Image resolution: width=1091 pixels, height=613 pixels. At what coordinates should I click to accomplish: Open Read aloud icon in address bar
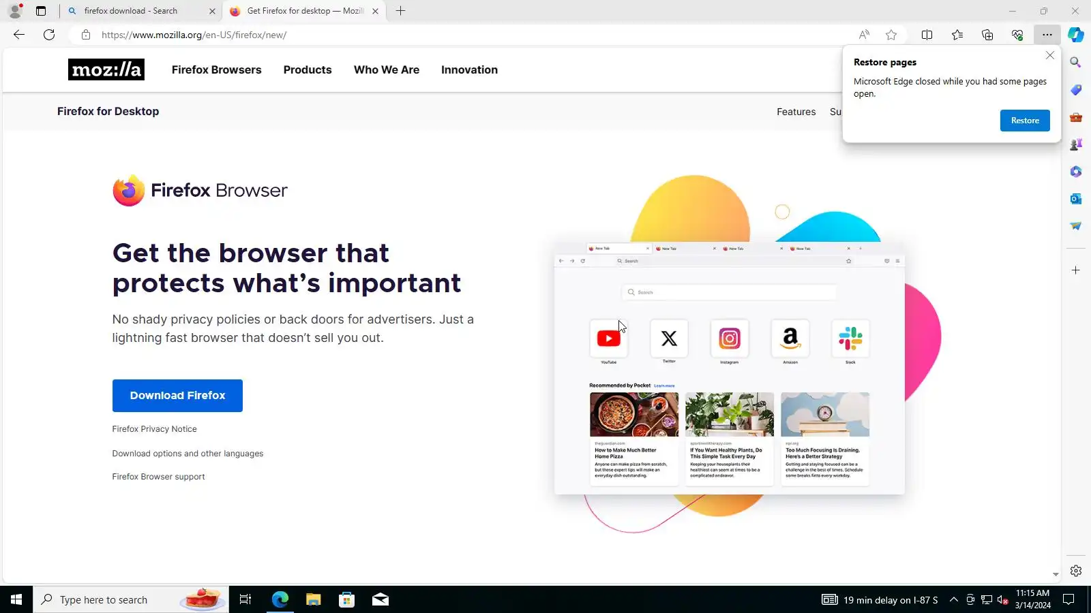pyautogui.click(x=864, y=35)
